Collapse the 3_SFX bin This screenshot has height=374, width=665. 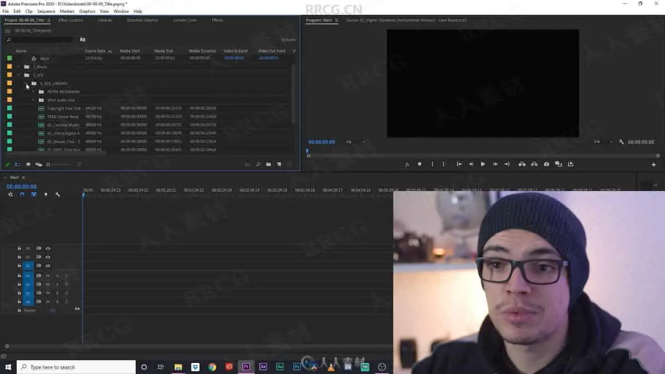coord(19,75)
